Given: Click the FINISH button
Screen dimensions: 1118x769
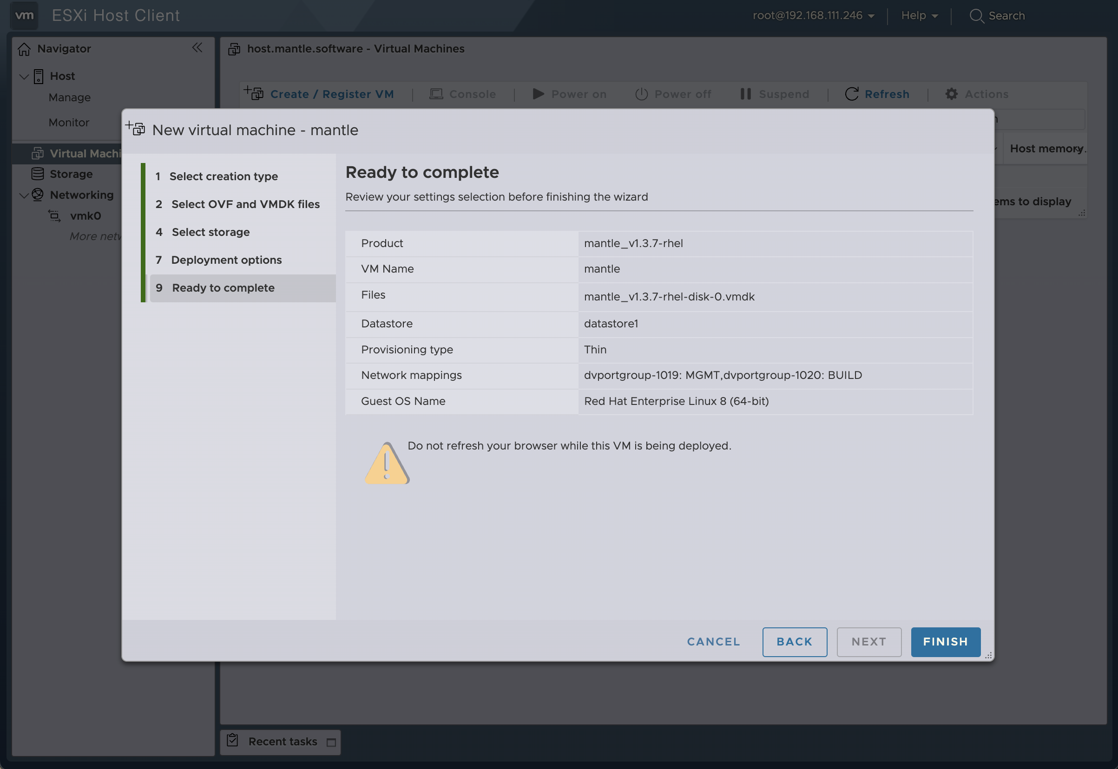Looking at the screenshot, I should [945, 642].
